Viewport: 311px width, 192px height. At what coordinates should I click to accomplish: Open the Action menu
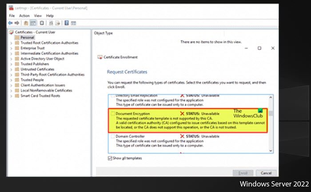[x=24, y=16]
